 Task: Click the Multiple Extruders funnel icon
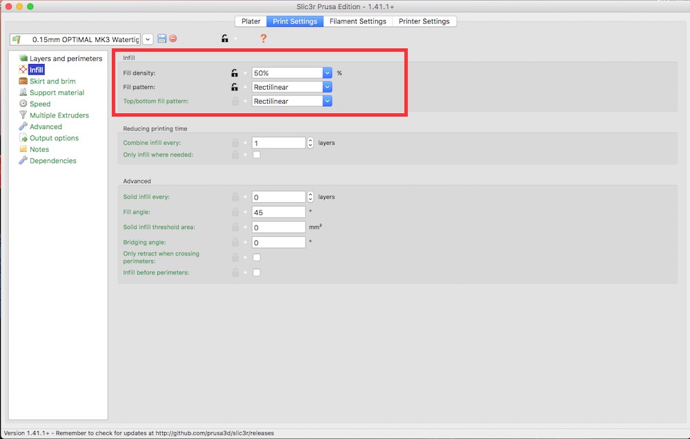point(23,115)
